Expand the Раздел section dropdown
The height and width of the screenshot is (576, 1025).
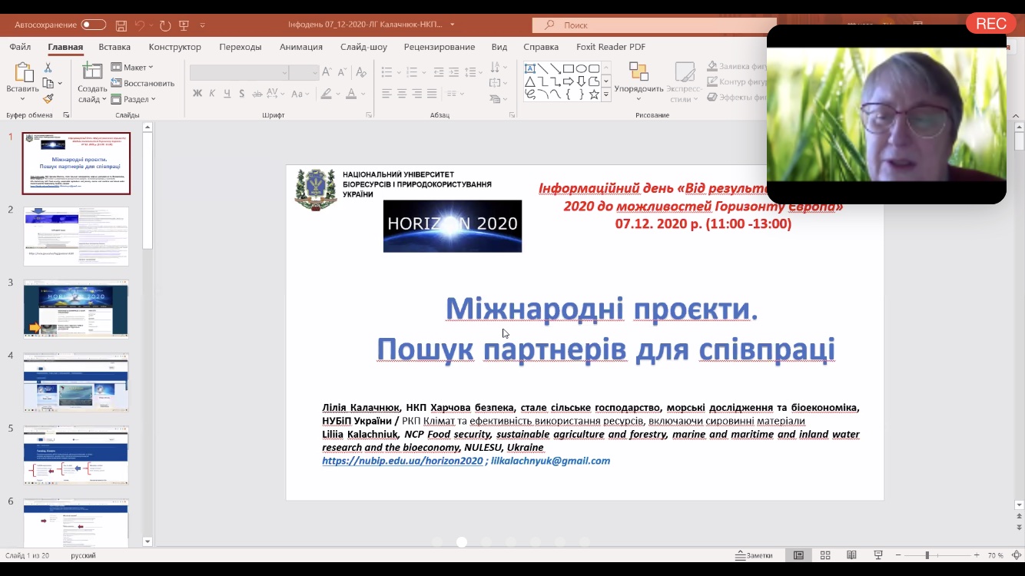134,99
